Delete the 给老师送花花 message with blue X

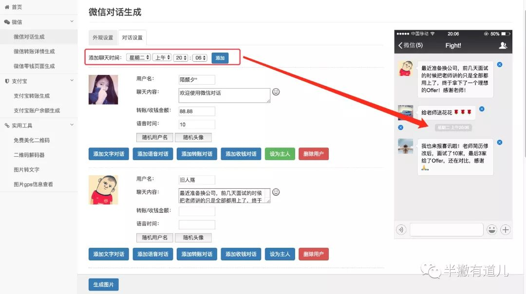(x=482, y=109)
